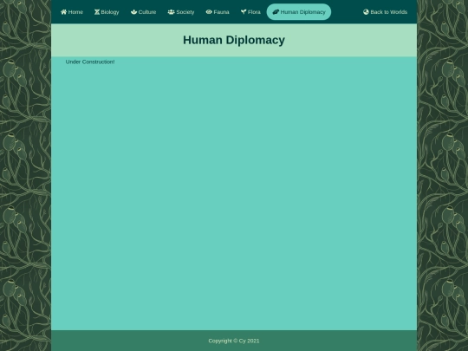Click the globe icon beside Back to Worlds
This screenshot has width=468, height=351.
(x=366, y=12)
